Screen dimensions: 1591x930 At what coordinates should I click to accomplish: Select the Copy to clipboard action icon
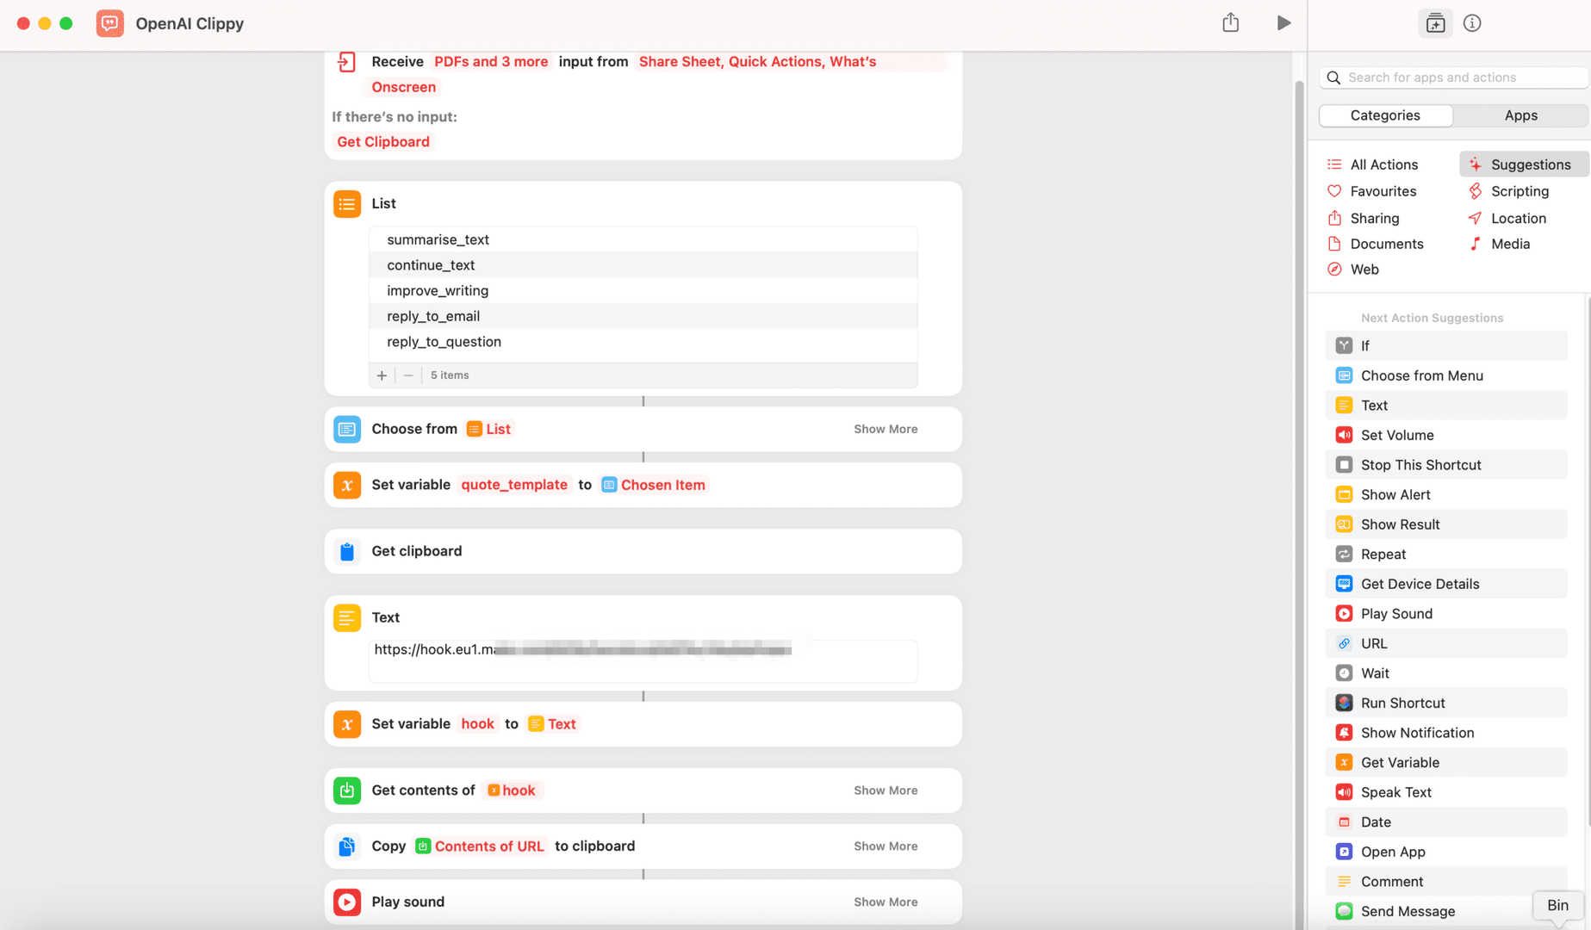tap(347, 846)
